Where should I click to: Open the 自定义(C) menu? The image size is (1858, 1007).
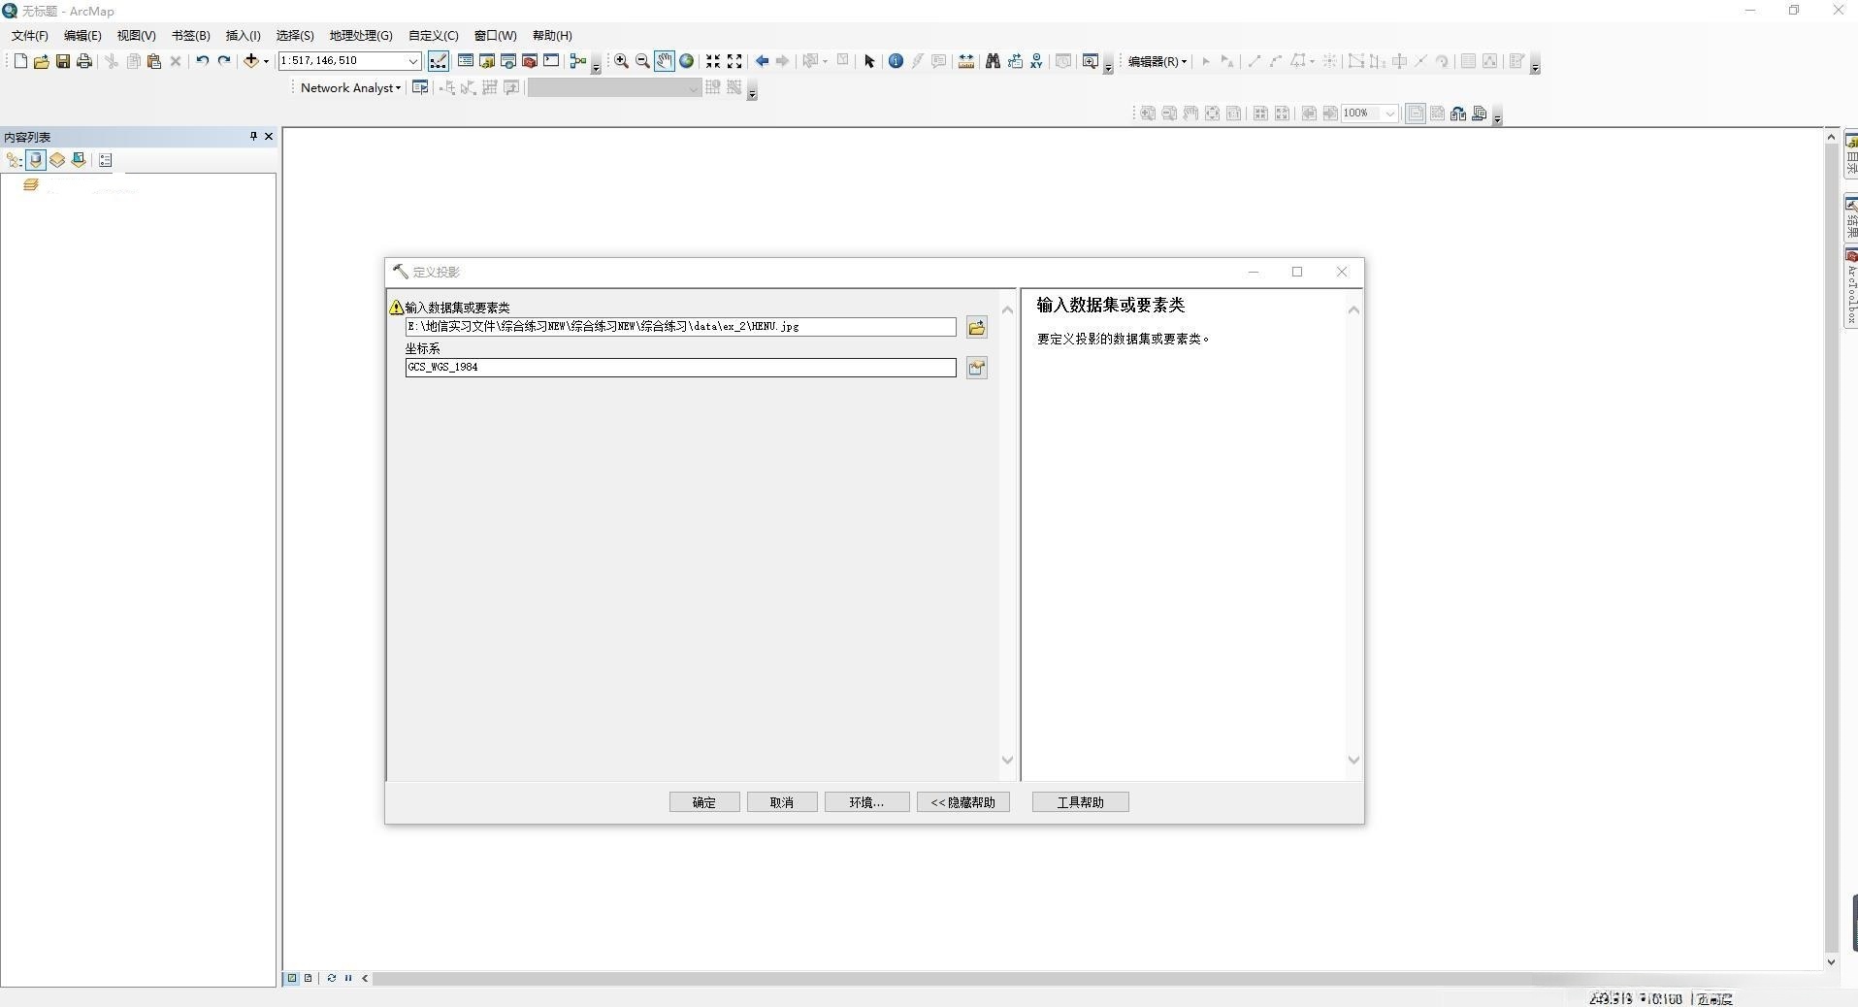coord(434,36)
